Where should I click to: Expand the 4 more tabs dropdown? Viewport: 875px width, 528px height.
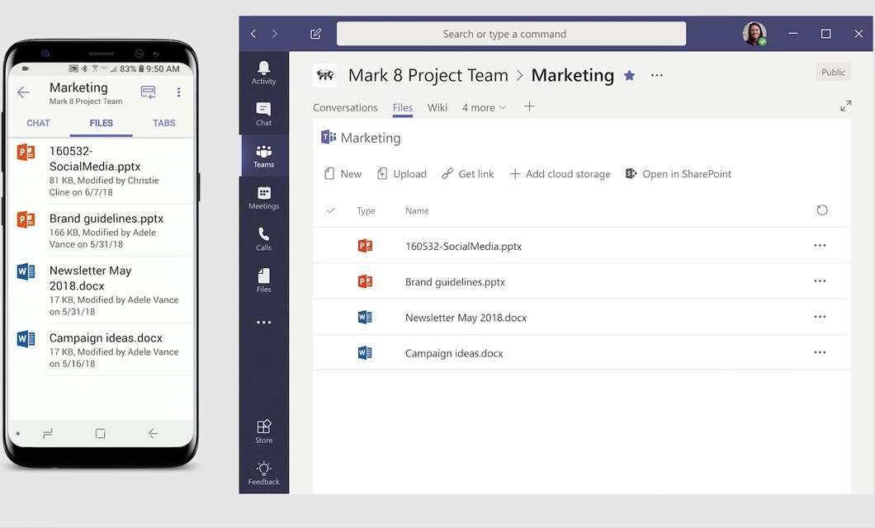click(x=484, y=107)
